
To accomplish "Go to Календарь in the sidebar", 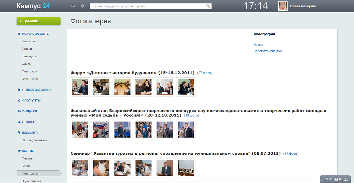I will point(29,56).
